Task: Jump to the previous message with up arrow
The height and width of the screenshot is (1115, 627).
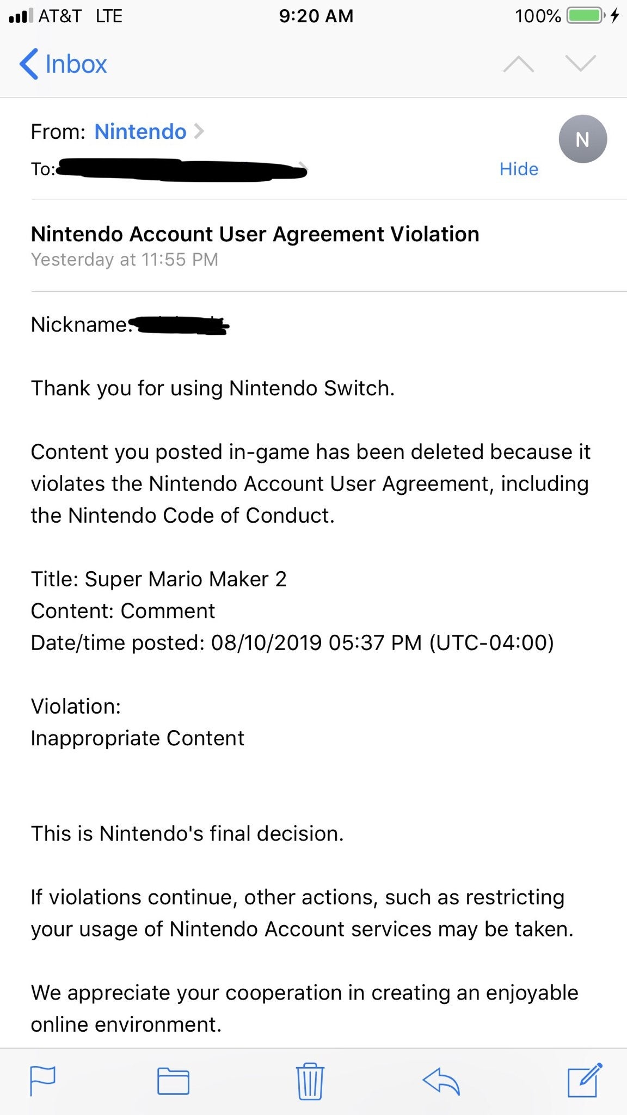Action: click(x=519, y=64)
